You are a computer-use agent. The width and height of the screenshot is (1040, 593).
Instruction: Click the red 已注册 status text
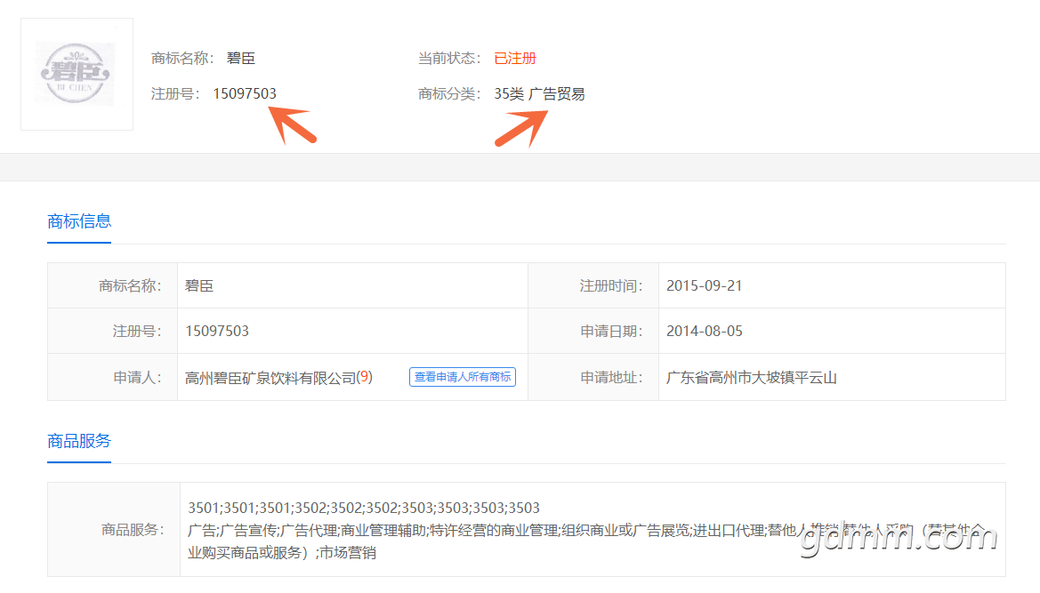(515, 59)
